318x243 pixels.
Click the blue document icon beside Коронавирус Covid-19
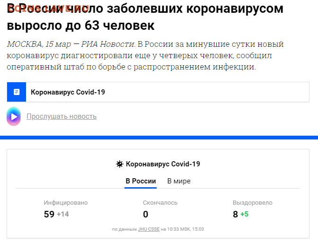[x=17, y=92]
